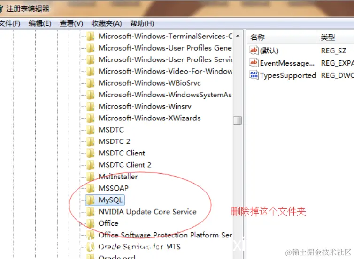Select the MSSOAP key label
This screenshot has height=259, width=354.
114,188
